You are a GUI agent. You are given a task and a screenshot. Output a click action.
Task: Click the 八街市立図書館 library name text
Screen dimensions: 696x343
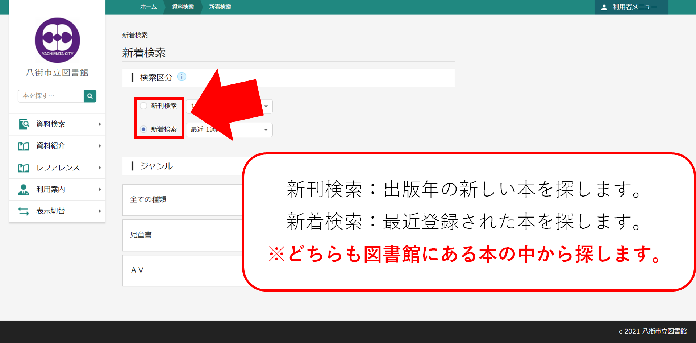coord(57,73)
